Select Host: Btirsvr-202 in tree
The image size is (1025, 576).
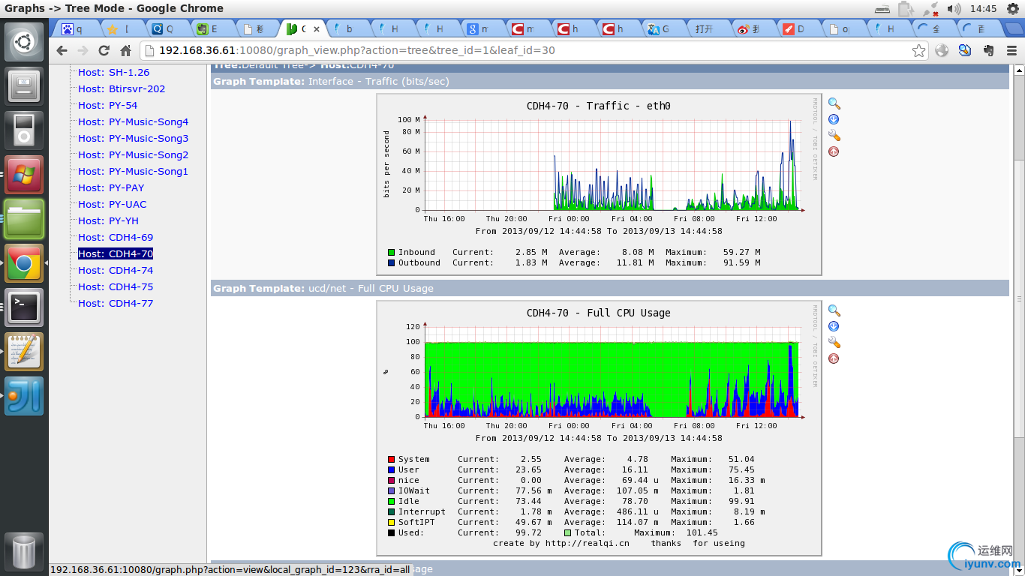[122, 88]
